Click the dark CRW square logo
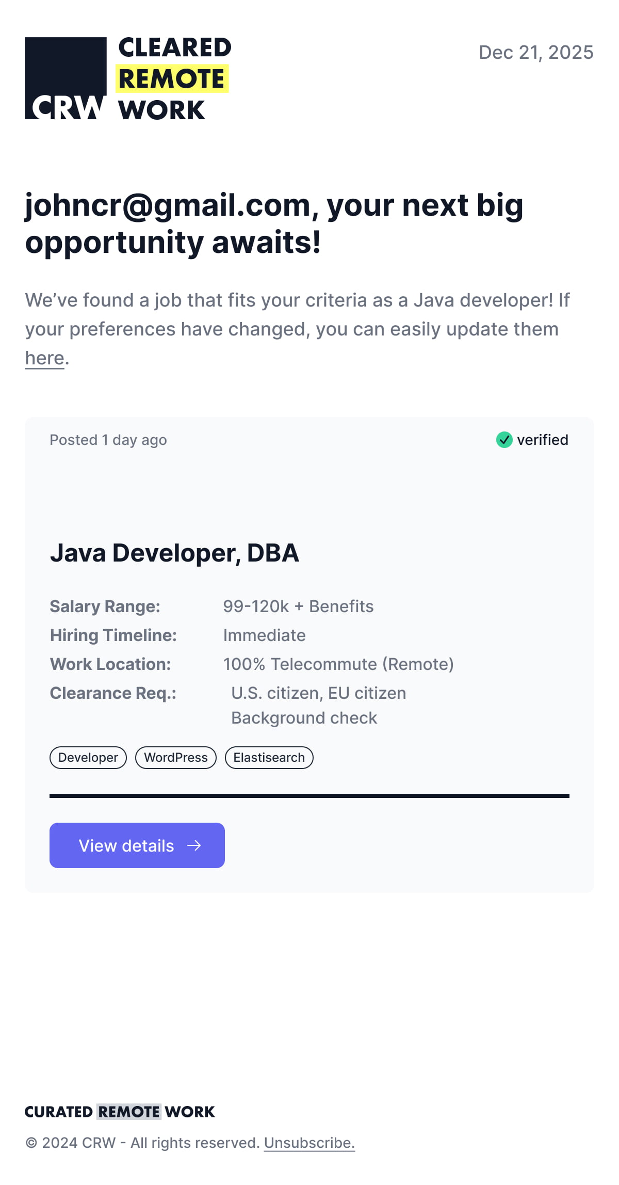Screen dimensions: 619x1185 [x=66, y=78]
